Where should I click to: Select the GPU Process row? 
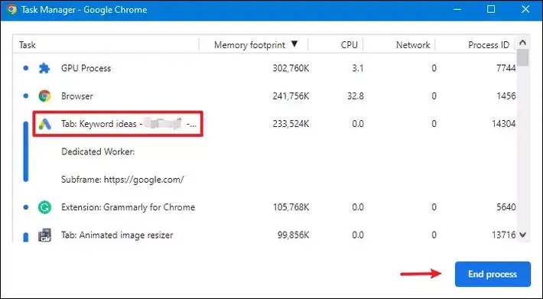[x=265, y=68]
